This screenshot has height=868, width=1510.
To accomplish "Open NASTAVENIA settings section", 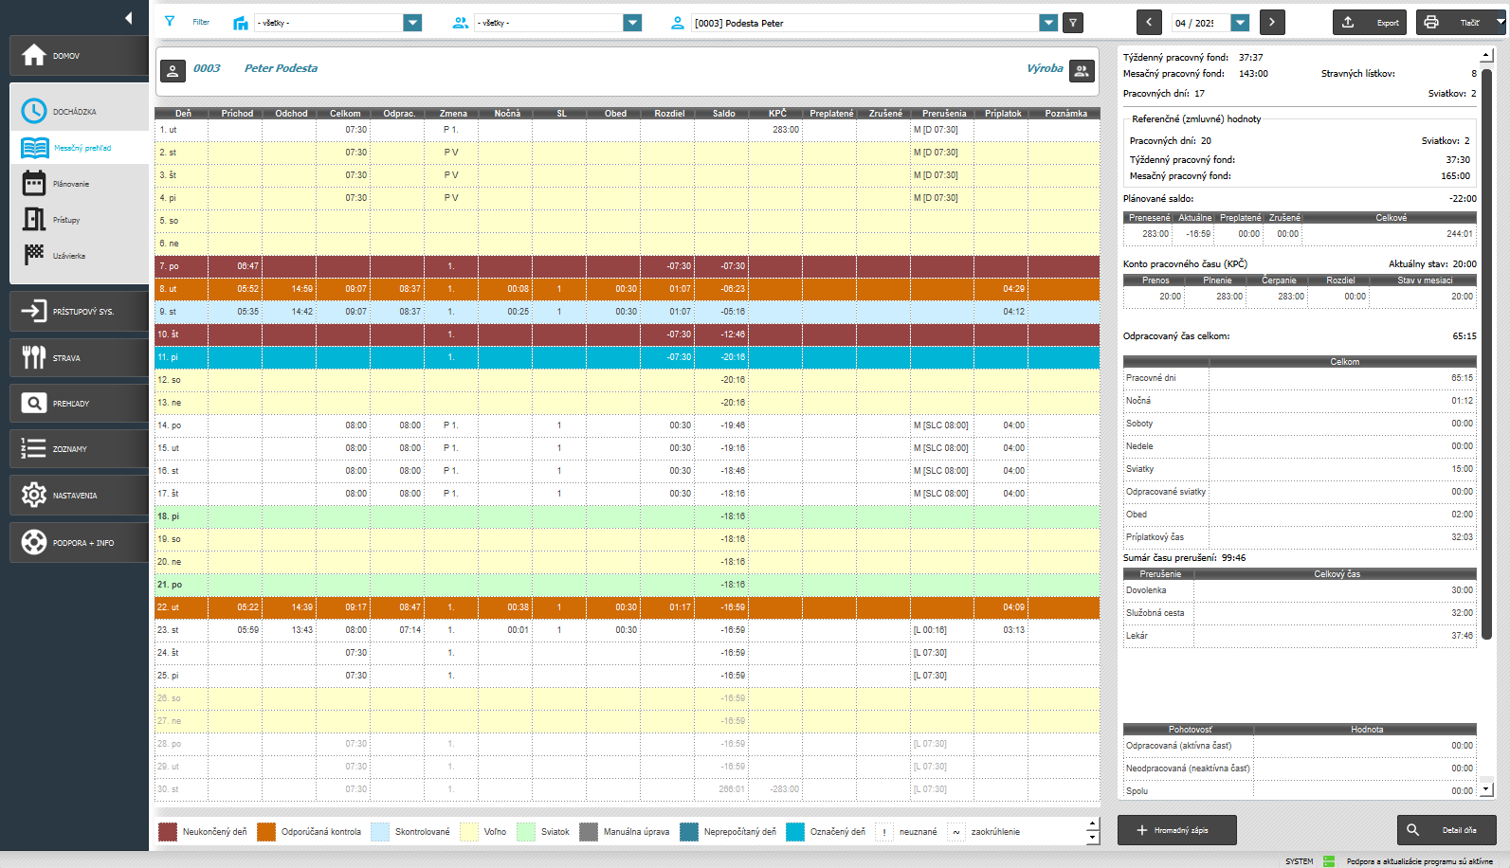I will [x=79, y=495].
